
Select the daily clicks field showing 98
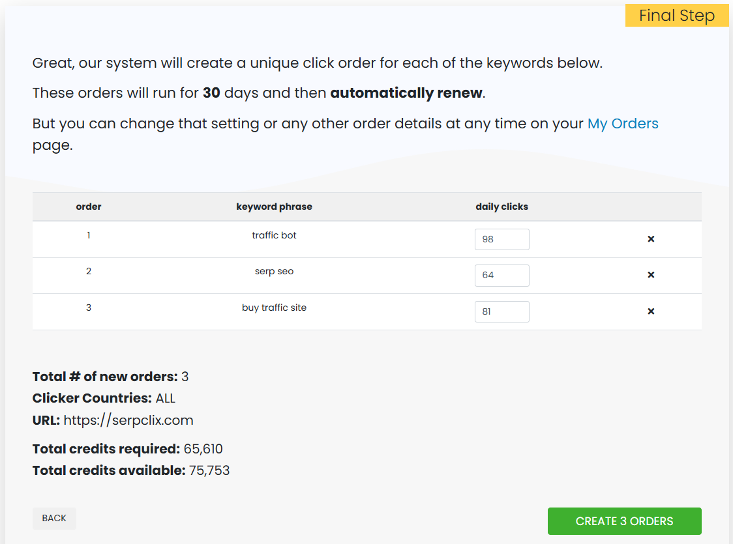(x=502, y=239)
